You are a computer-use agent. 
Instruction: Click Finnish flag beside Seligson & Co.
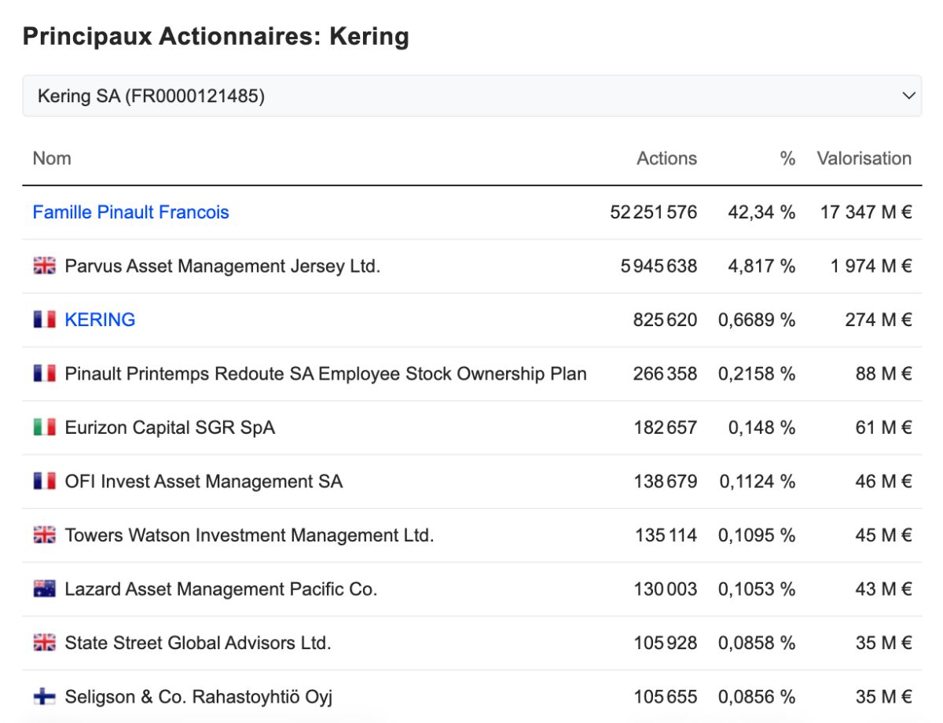click(x=45, y=697)
